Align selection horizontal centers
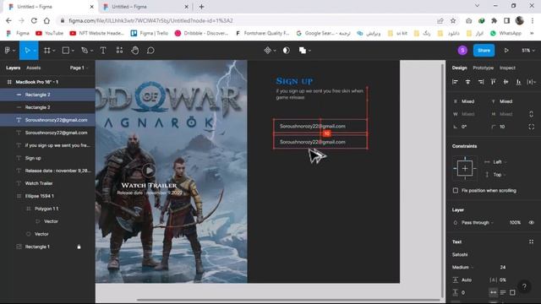541x304 pixels. (467, 82)
